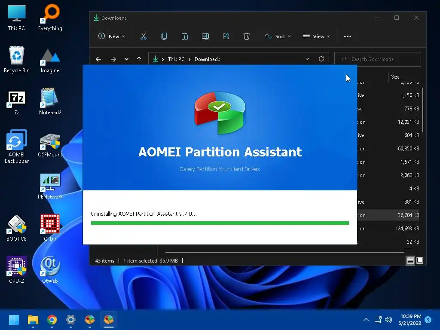The height and width of the screenshot is (330, 440).
Task: Launch CPU-Z from the desktop
Action: click(x=17, y=269)
